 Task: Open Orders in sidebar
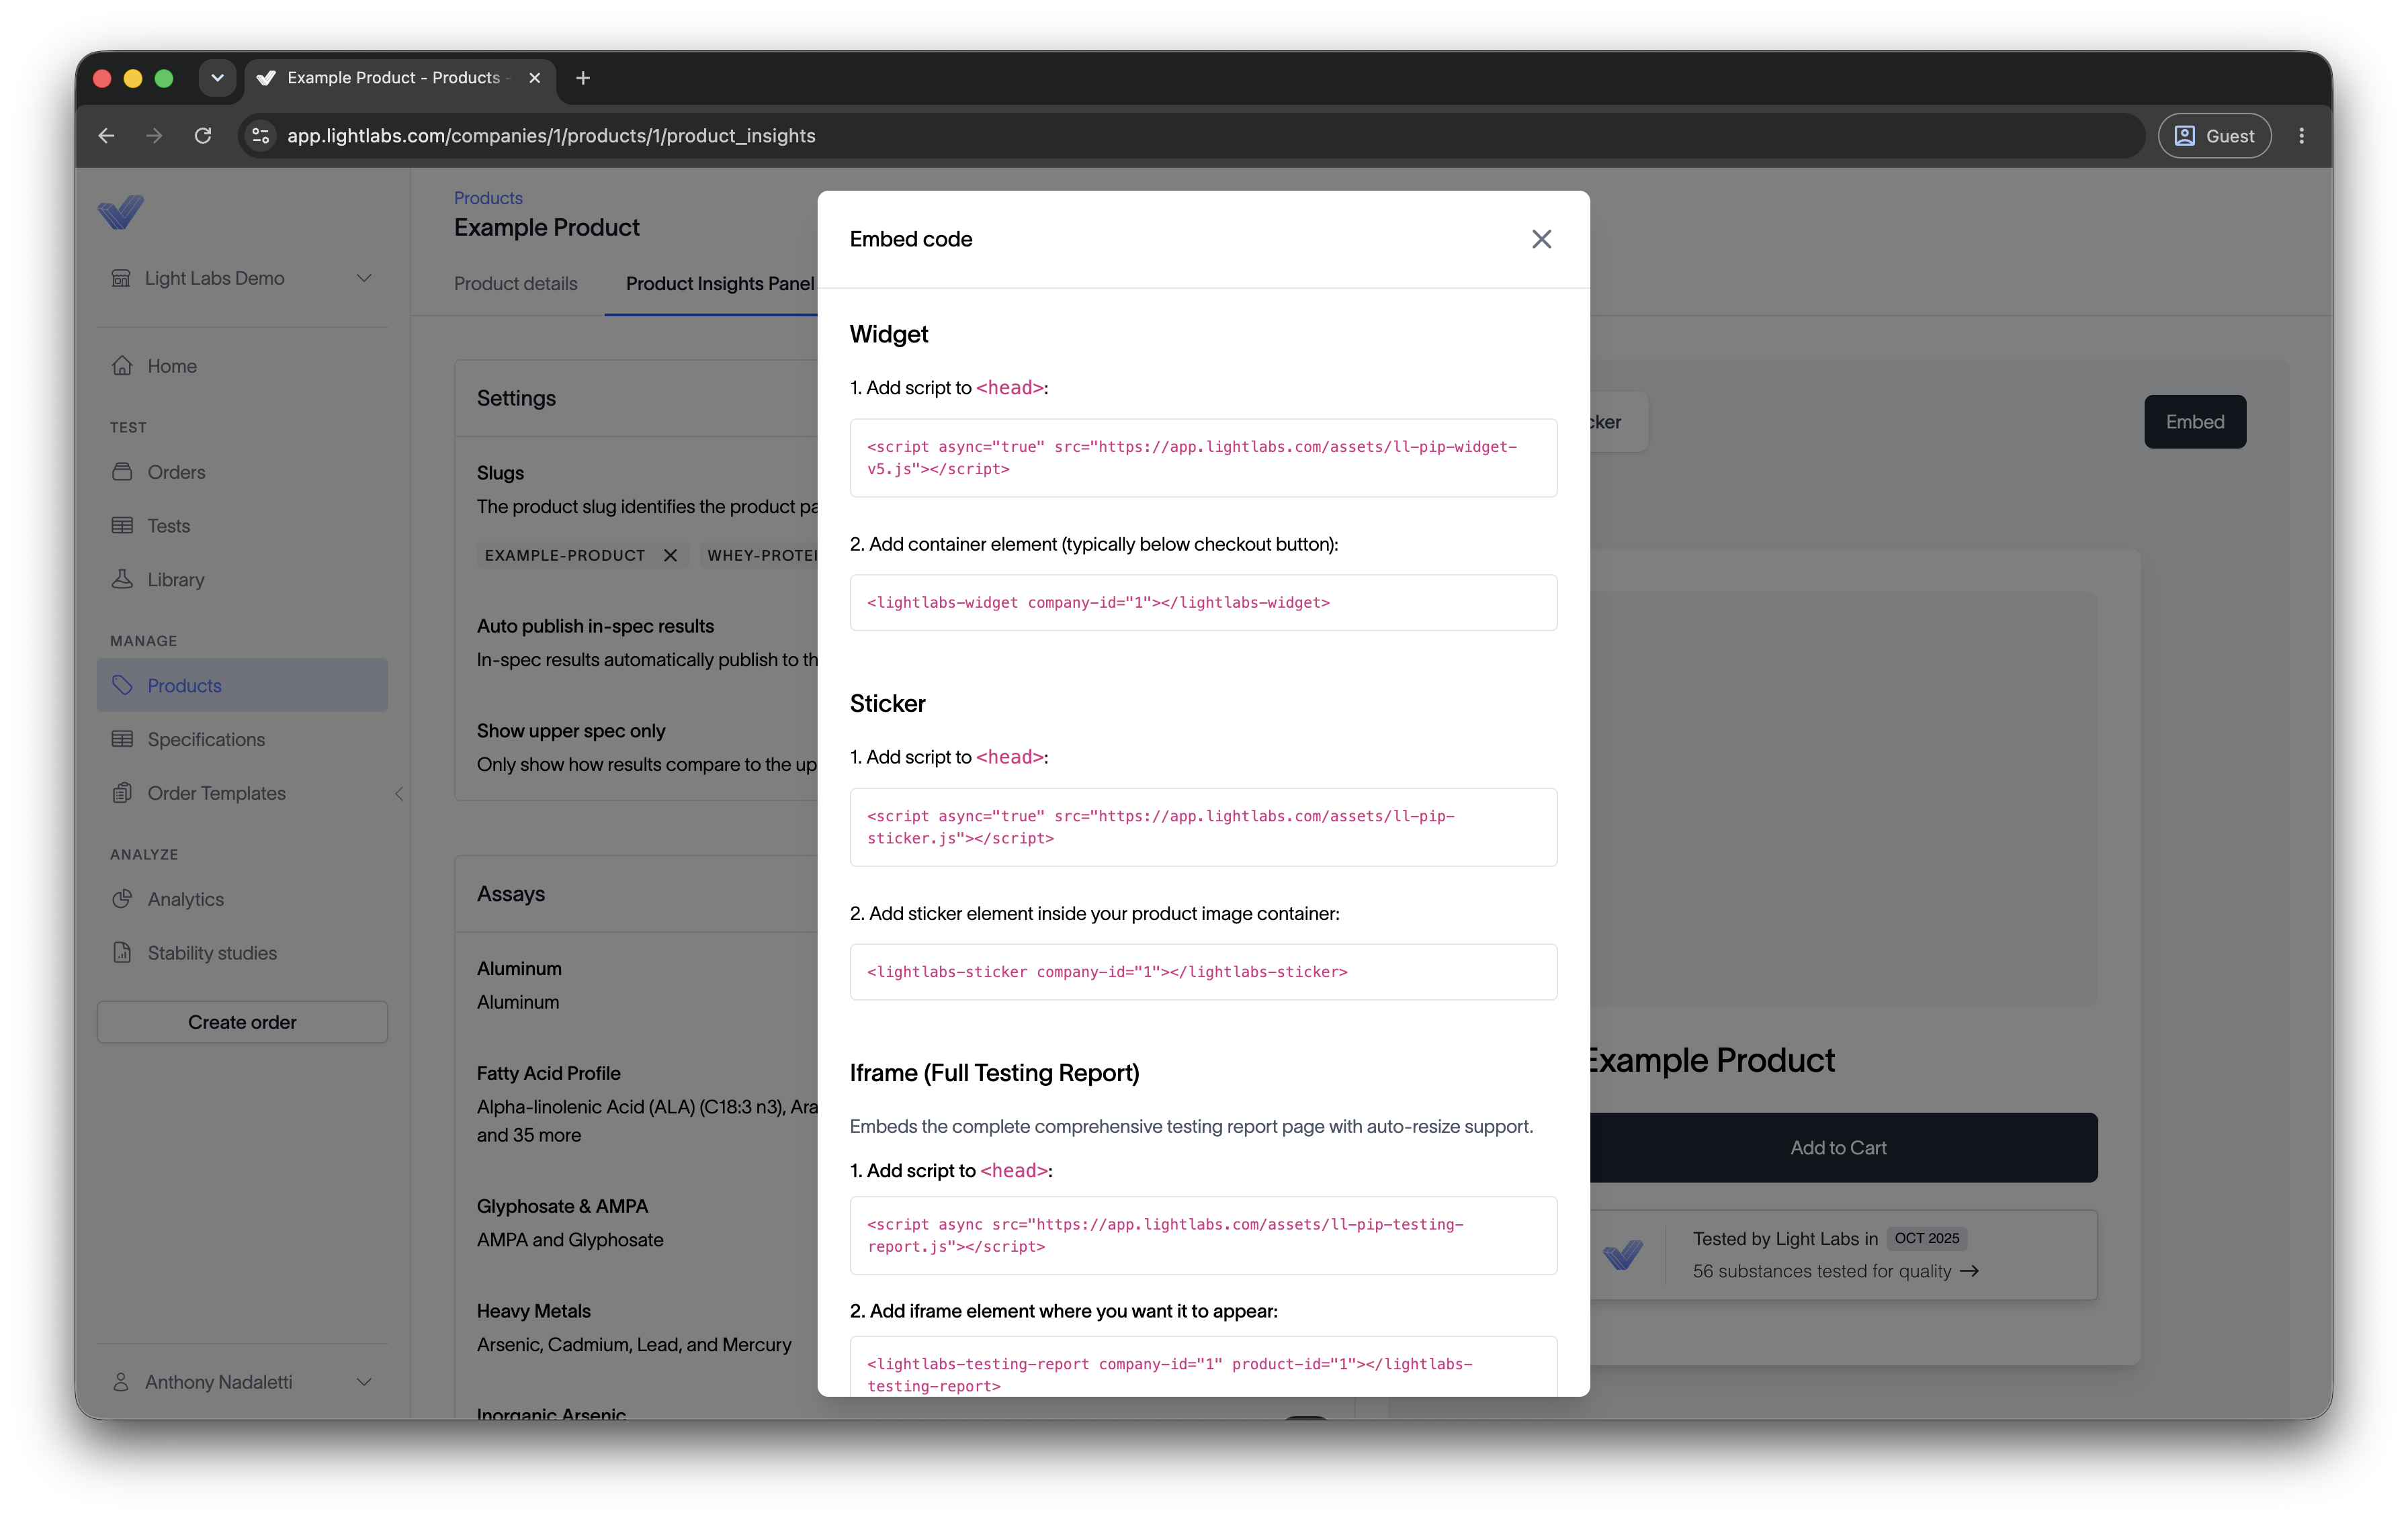pyautogui.click(x=242, y=471)
